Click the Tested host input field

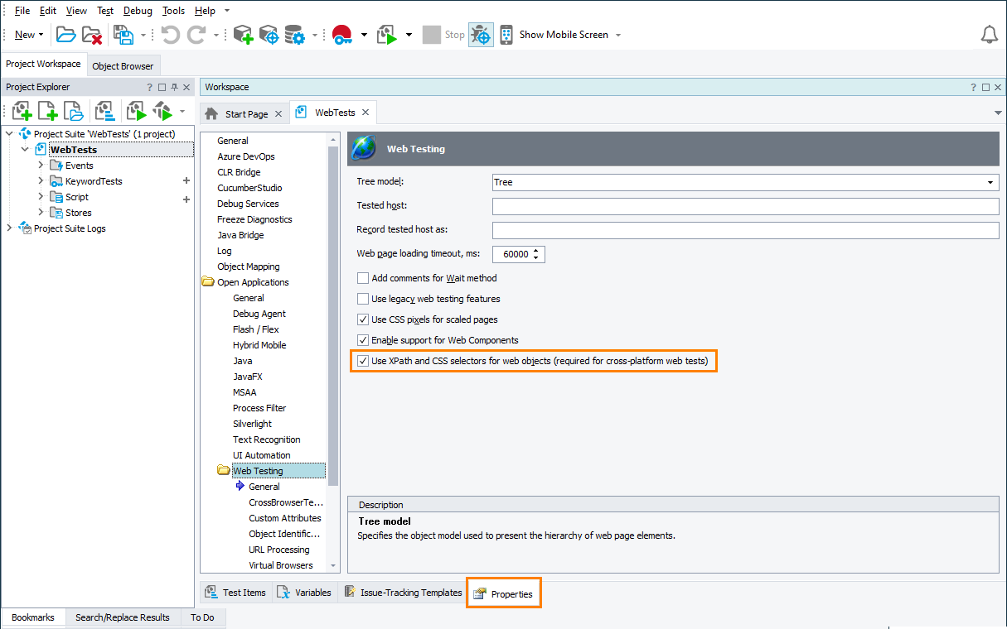pyautogui.click(x=745, y=206)
